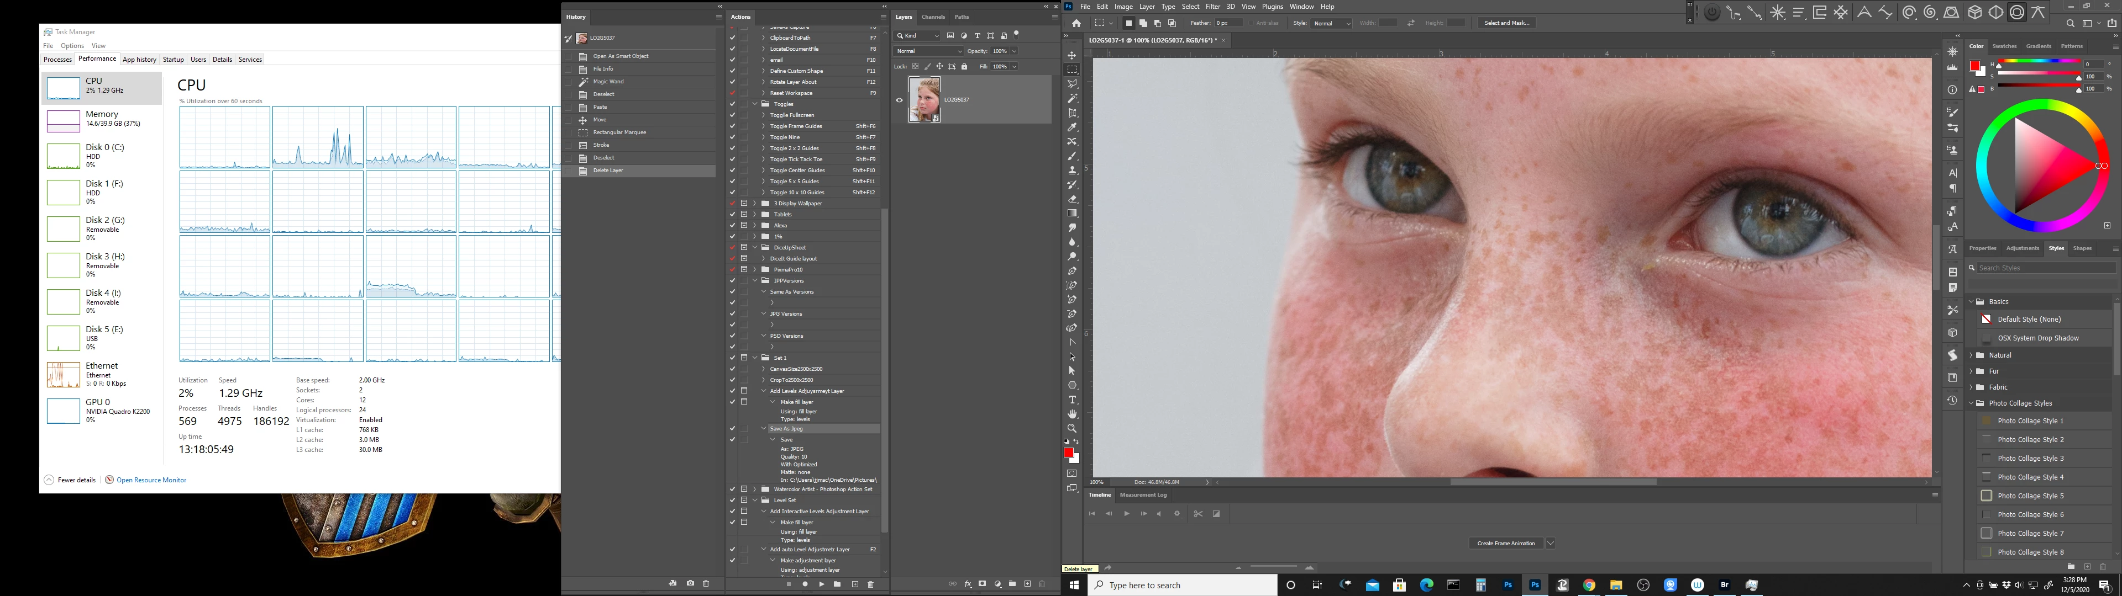
Task: Choose the Zoom tool in toolbar
Action: (1071, 428)
